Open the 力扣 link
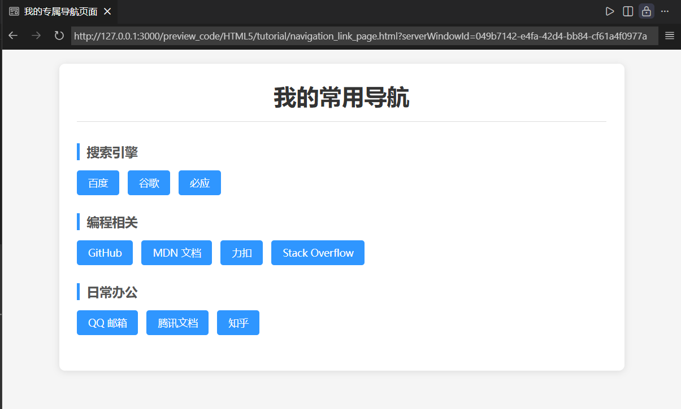 pos(241,253)
